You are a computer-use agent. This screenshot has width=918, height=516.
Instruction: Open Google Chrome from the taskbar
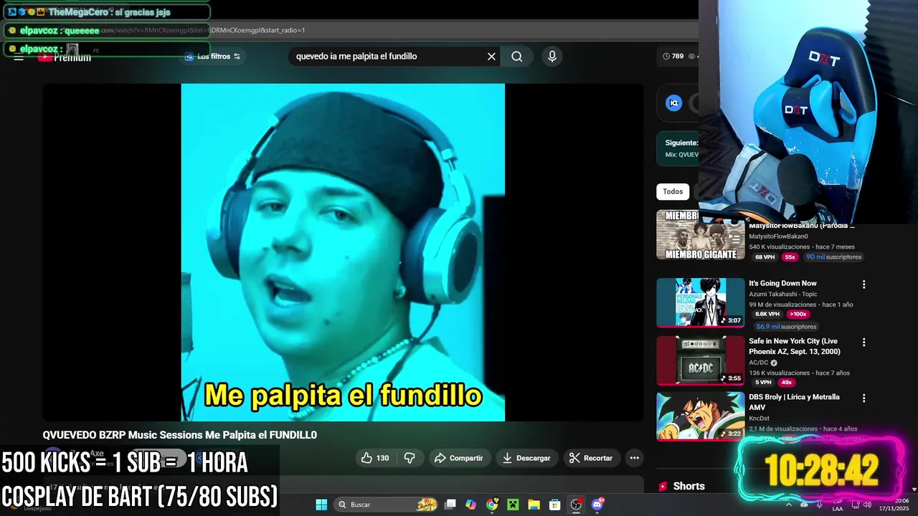click(x=492, y=505)
